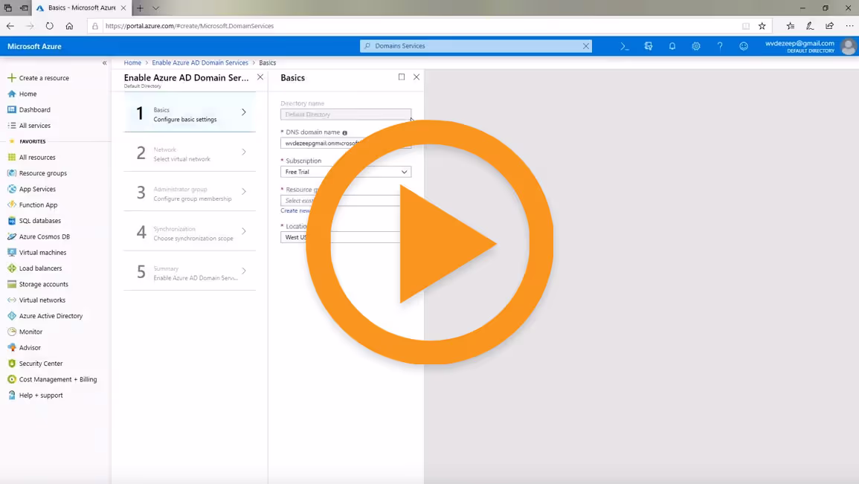Select step 4 Synchronization
859x484 pixels.
pos(190,232)
